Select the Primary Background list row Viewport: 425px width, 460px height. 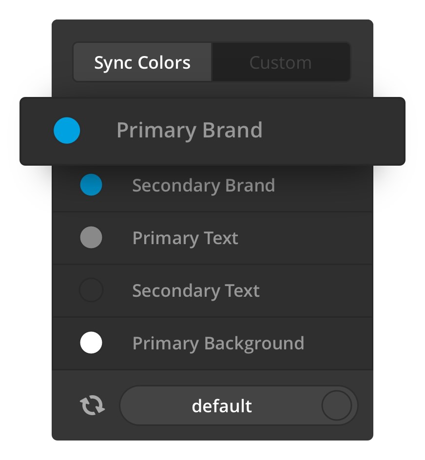tap(212, 343)
